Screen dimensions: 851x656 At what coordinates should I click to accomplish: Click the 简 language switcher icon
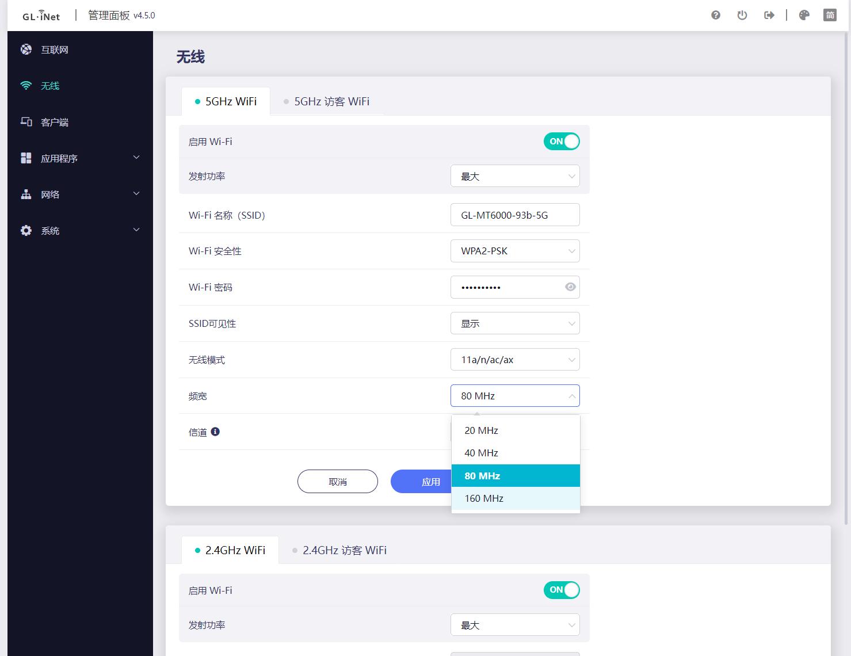(x=830, y=15)
